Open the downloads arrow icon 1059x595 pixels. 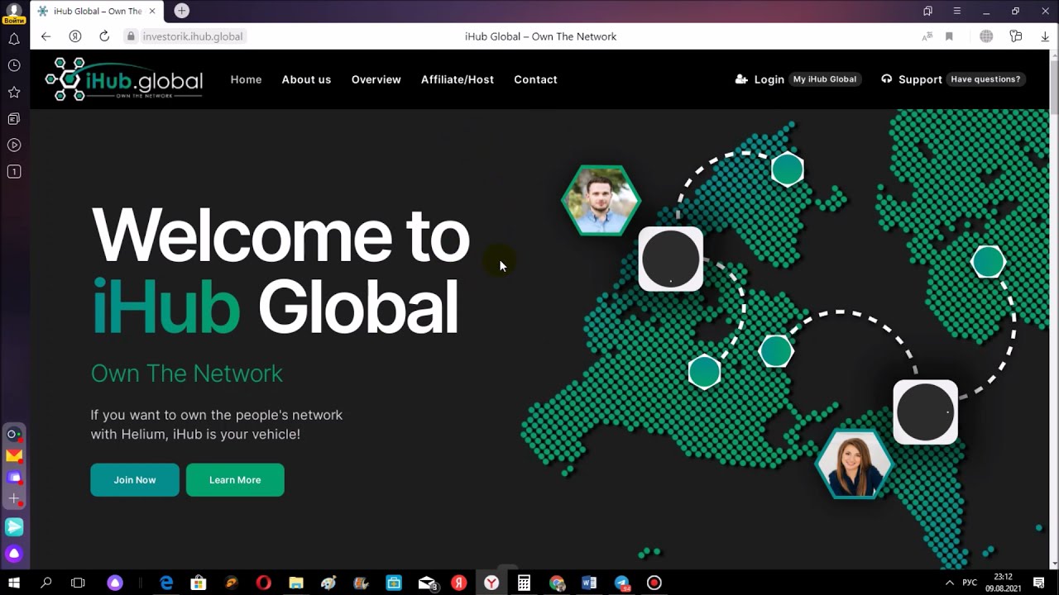pos(1045,36)
